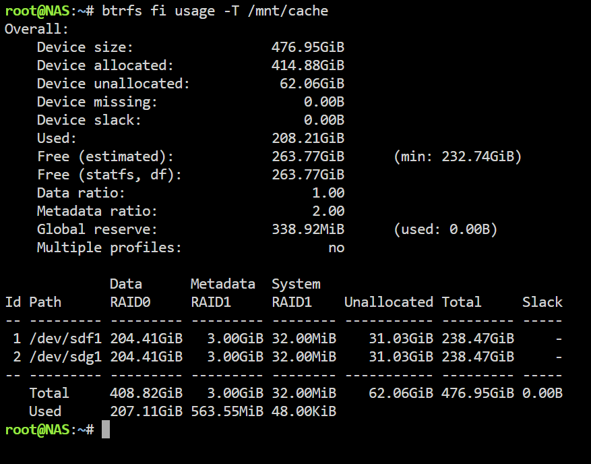Click the used system value 48.00KiB
The height and width of the screenshot is (464, 591).
coord(304,411)
